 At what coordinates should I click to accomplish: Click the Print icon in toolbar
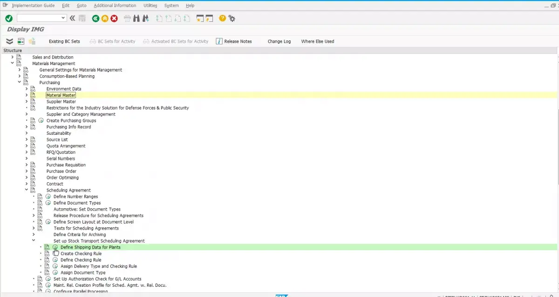[128, 18]
